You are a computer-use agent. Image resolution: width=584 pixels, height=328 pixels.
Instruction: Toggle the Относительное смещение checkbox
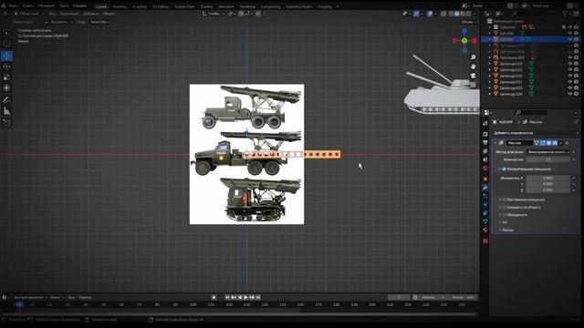coord(504,169)
